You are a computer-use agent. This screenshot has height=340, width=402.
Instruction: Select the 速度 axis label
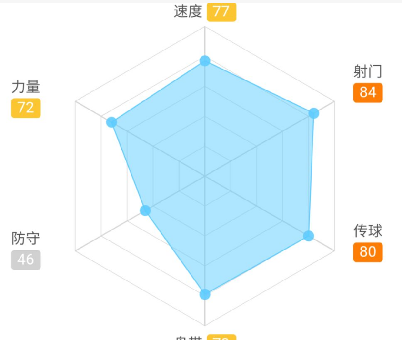(188, 11)
